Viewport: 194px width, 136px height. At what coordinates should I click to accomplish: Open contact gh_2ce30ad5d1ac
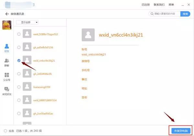click(43, 113)
